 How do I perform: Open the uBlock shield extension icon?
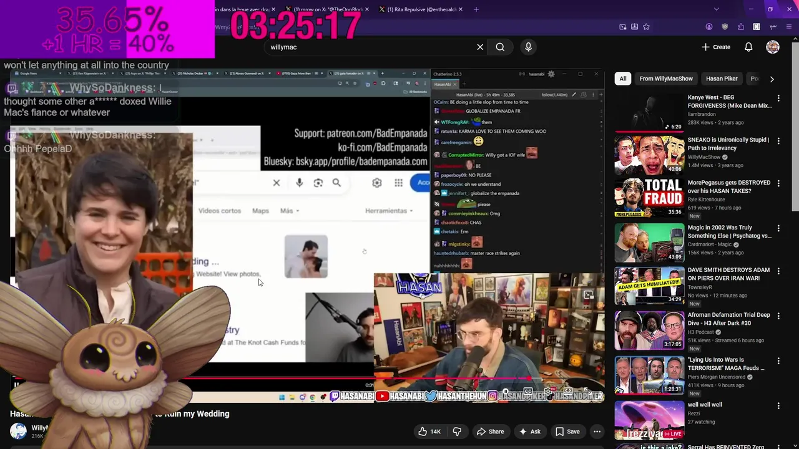point(724,27)
